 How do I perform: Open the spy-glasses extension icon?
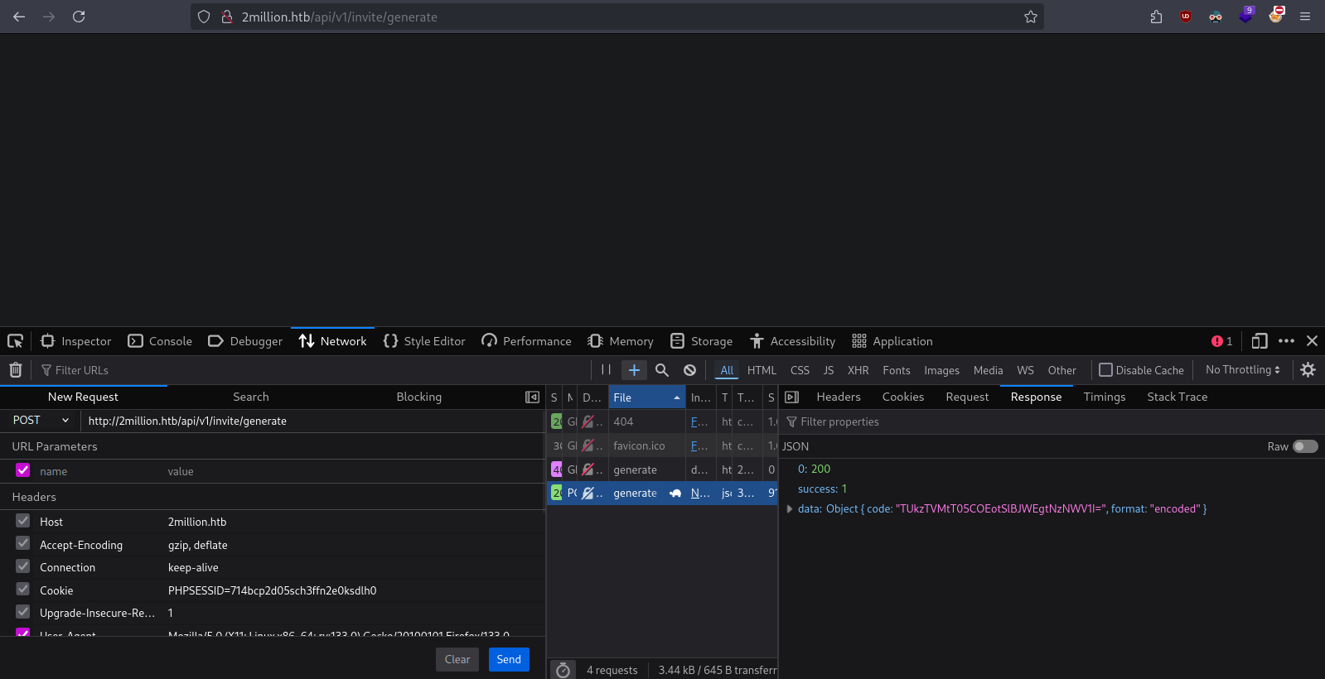click(x=1216, y=17)
